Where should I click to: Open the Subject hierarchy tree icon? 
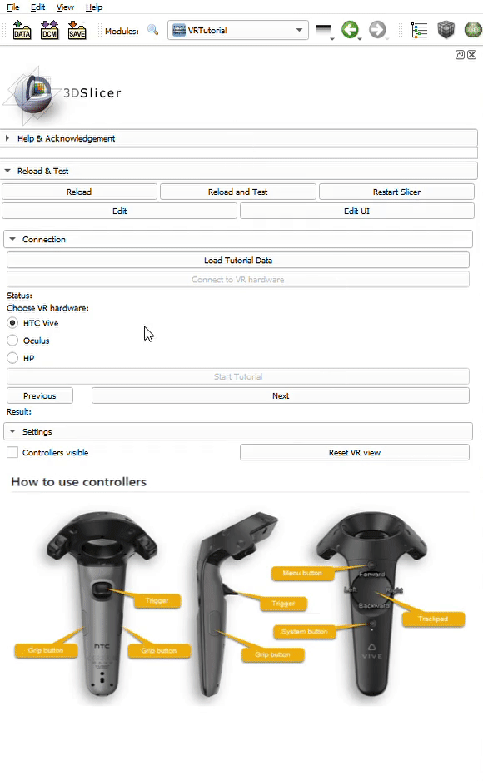pos(419,30)
